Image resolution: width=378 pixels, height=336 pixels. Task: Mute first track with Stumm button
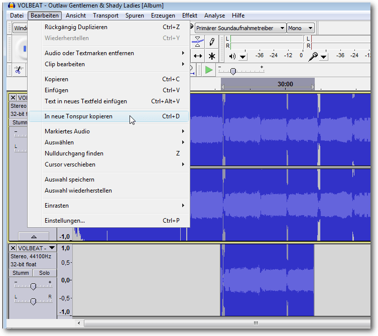coord(19,122)
